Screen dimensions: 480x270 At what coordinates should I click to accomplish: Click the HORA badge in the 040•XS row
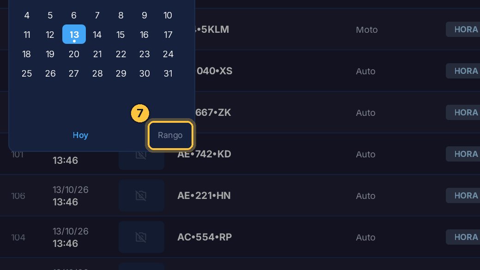(463, 71)
